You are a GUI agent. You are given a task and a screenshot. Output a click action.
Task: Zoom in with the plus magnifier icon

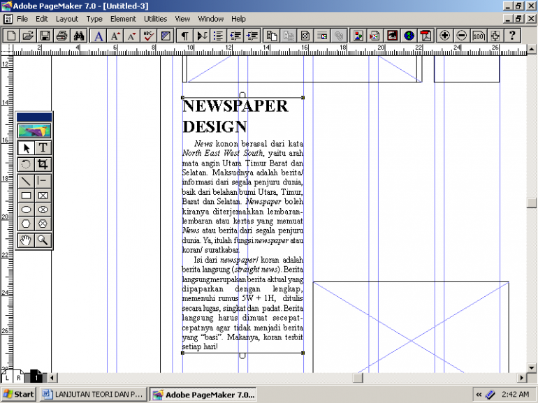tap(444, 36)
